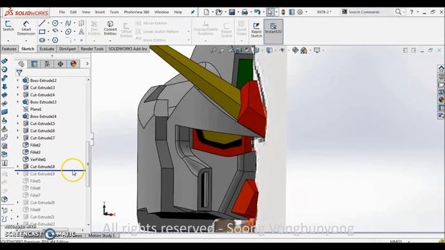Click the Edit Appearance color ball
This screenshot has height=250, width=445.
click(x=295, y=51)
